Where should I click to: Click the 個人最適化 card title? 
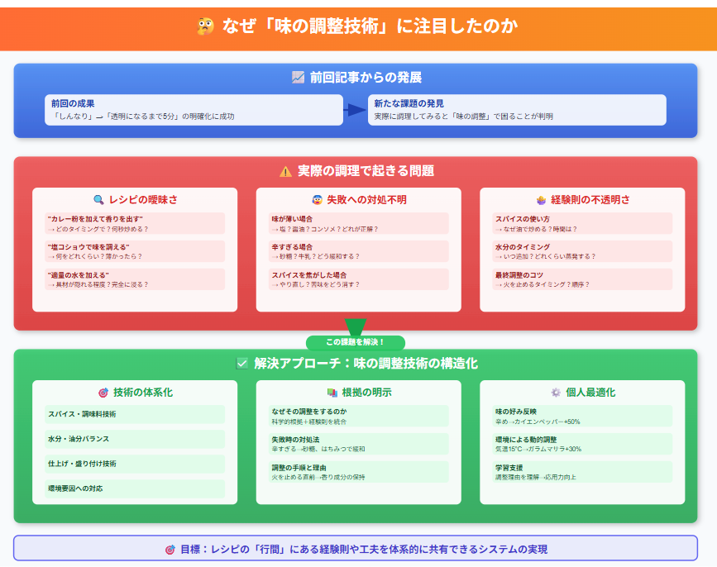tap(590, 393)
